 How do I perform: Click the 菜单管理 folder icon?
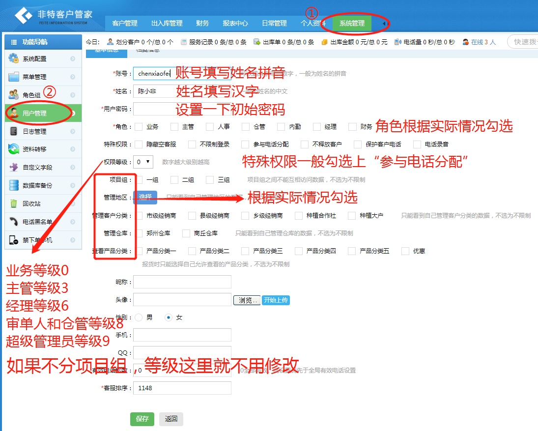click(13, 77)
